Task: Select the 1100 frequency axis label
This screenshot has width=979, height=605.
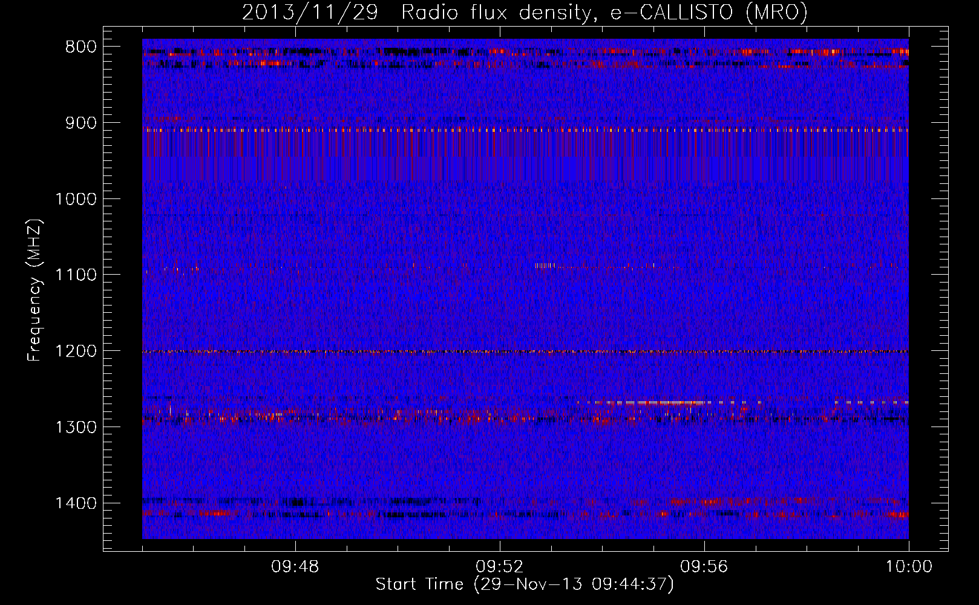Action: pos(76,275)
